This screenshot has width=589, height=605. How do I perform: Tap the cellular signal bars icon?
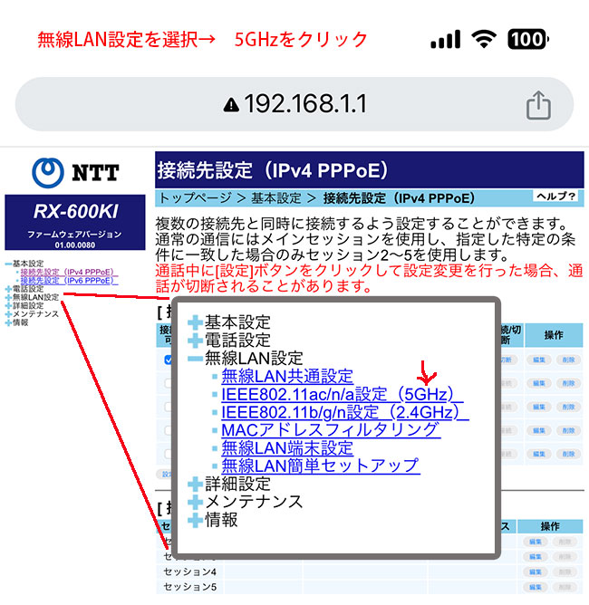point(446,39)
